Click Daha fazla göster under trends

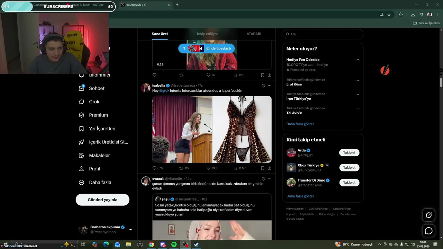(300, 124)
